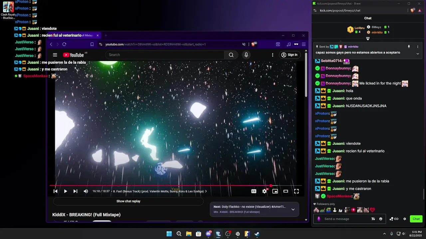Toggle fullscreen video
The image size is (426, 239).
(x=296, y=191)
